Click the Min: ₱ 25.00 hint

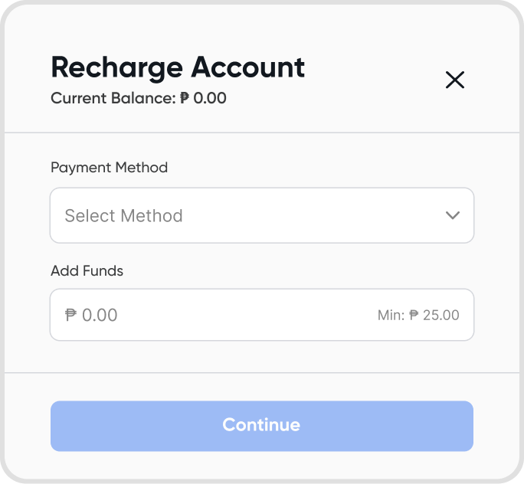click(x=418, y=315)
